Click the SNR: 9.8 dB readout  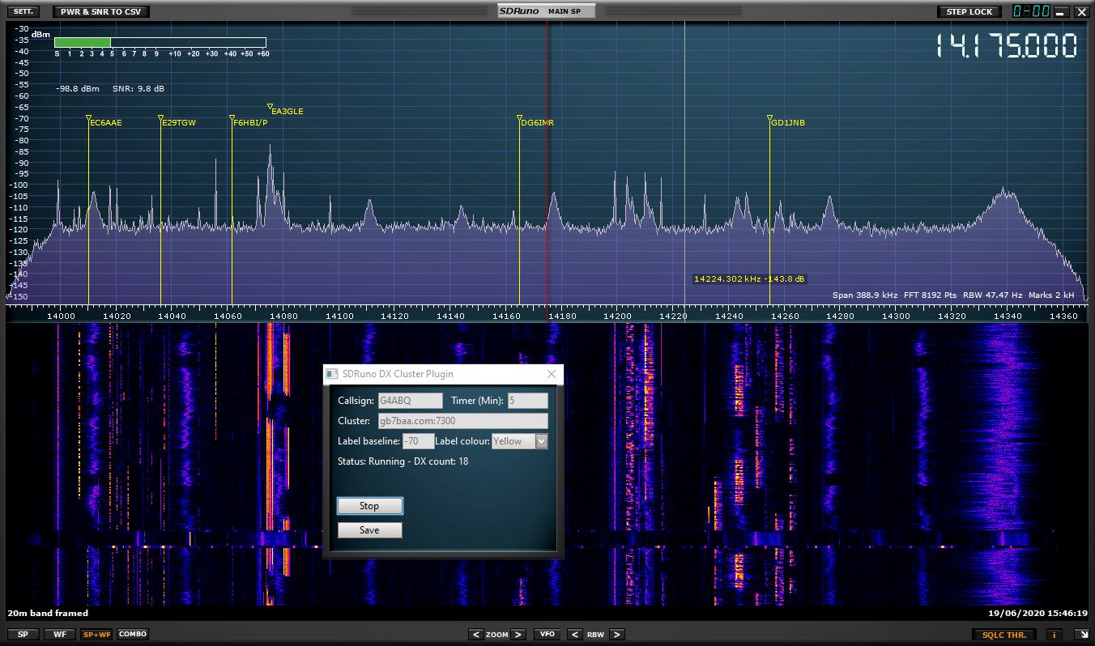pos(138,89)
